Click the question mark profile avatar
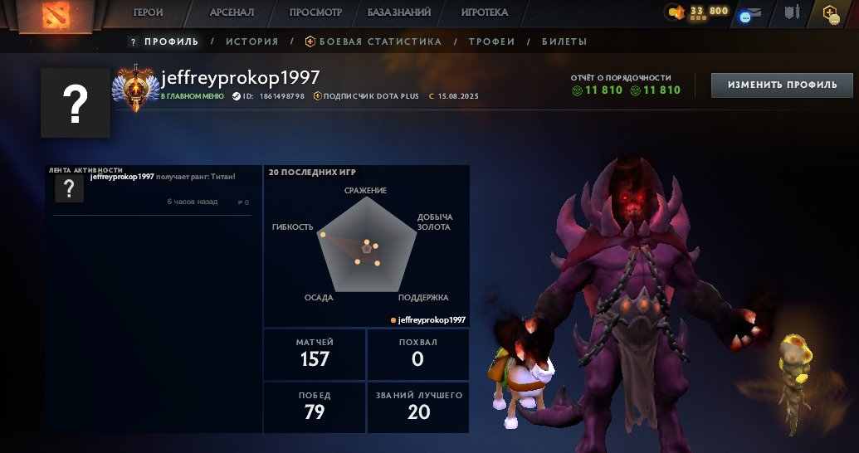This screenshot has height=453, width=859. coord(76,102)
